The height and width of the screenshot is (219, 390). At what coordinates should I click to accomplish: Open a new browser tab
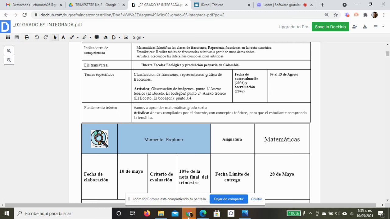(322, 5)
